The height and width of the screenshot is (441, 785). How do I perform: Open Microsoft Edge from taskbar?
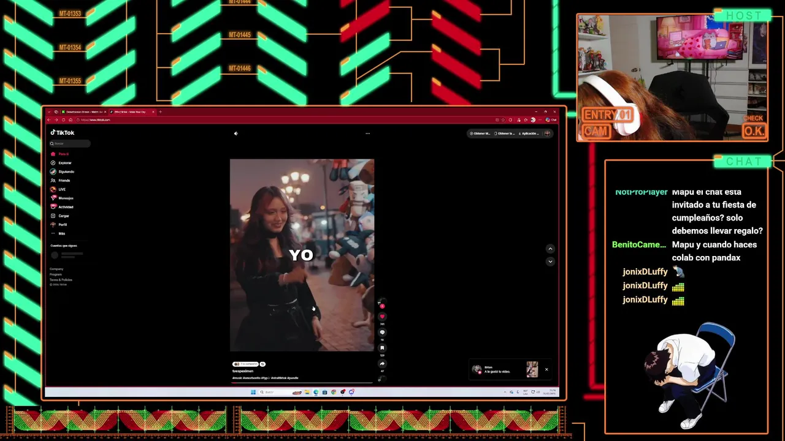tap(316, 392)
